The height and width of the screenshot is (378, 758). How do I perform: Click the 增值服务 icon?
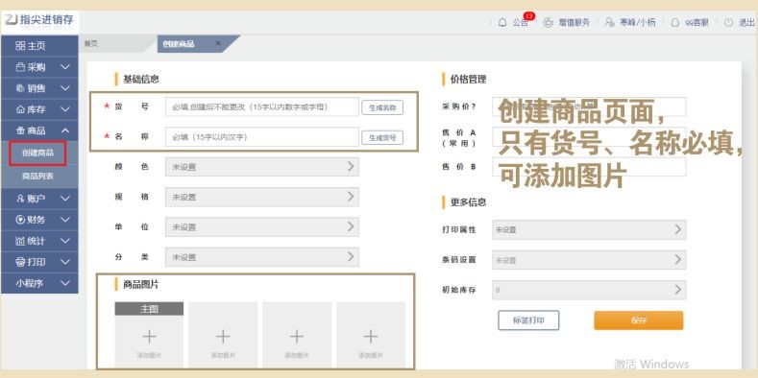(548, 22)
